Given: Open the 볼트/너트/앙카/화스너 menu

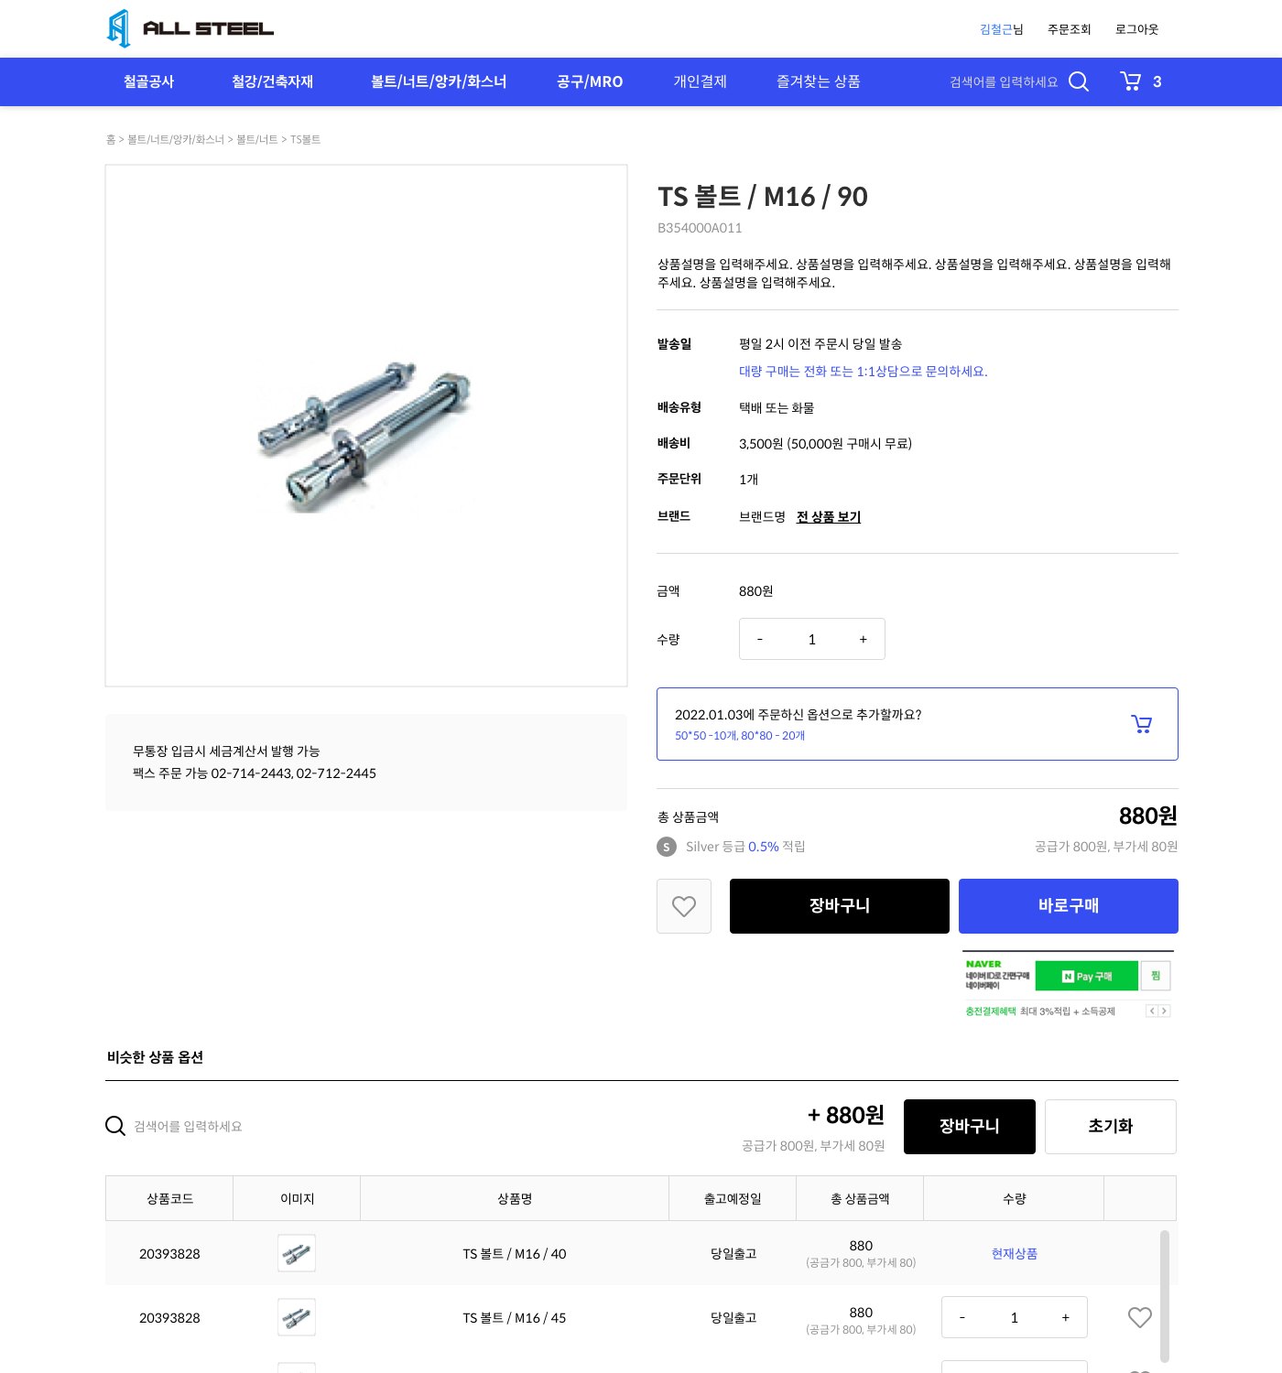Looking at the screenshot, I should point(439,81).
